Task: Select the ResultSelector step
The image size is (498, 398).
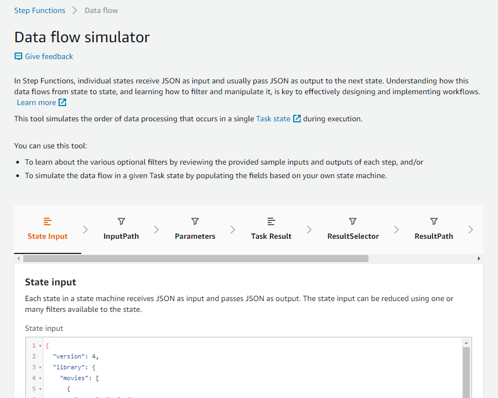Action: (x=352, y=236)
